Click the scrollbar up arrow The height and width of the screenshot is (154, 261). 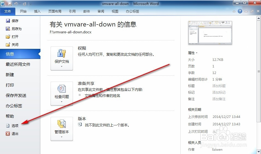click(259, 18)
